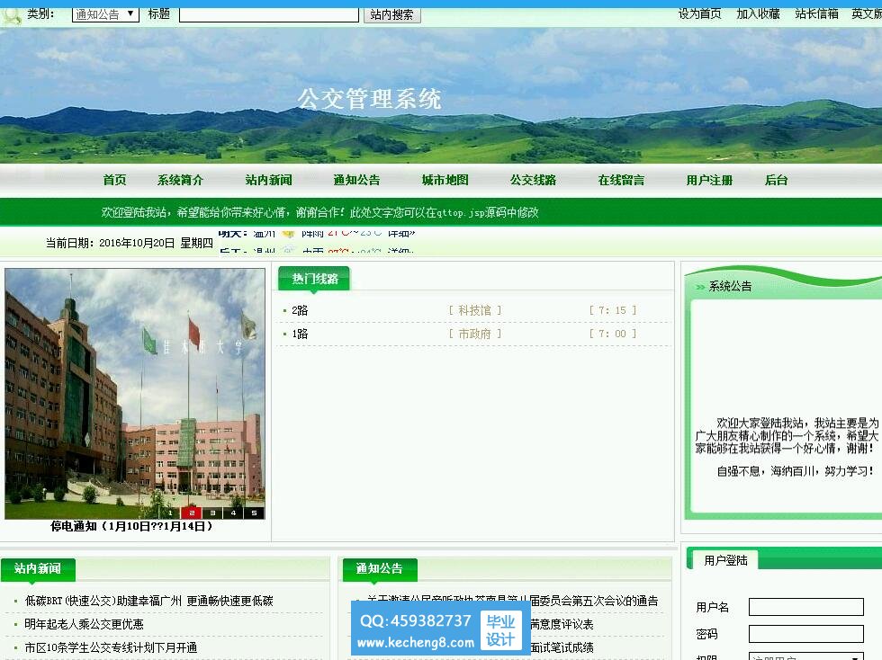Open the 面试笔试成绩 notice link
Viewport: 882px width, 660px height.
pos(562,647)
